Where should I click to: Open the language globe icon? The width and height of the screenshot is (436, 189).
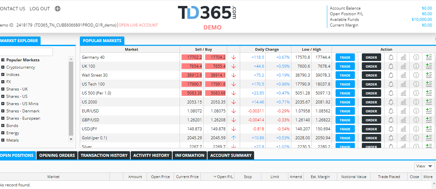point(58,9)
